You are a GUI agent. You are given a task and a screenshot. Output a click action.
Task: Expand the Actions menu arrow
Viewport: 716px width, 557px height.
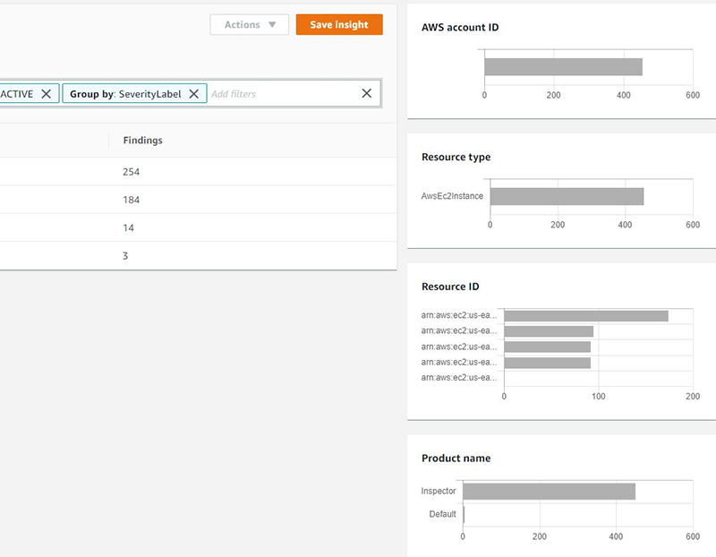270,24
